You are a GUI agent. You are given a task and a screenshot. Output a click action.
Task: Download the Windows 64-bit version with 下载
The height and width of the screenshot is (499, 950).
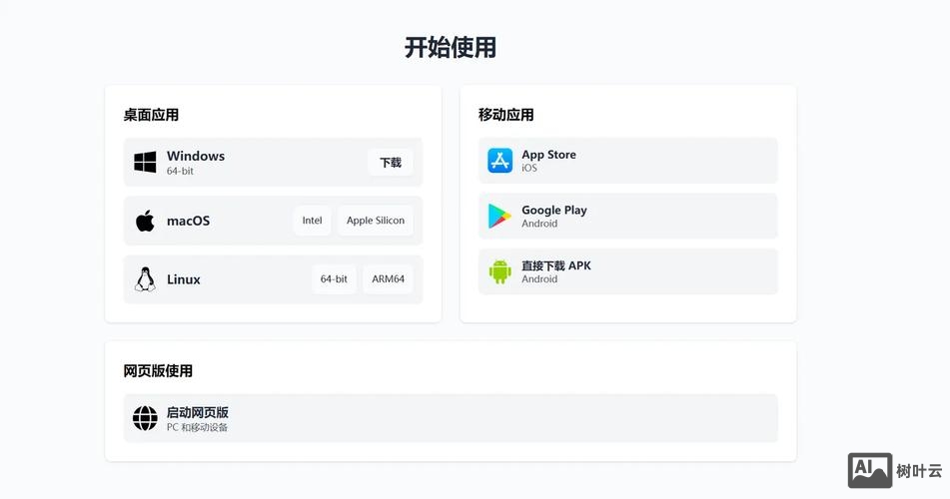(391, 163)
